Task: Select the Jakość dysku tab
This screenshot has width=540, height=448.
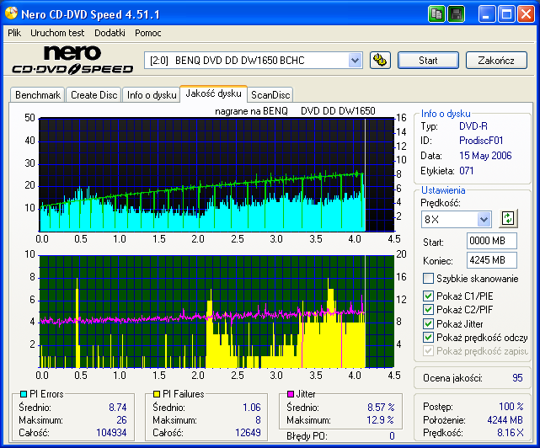Action: 213,93
